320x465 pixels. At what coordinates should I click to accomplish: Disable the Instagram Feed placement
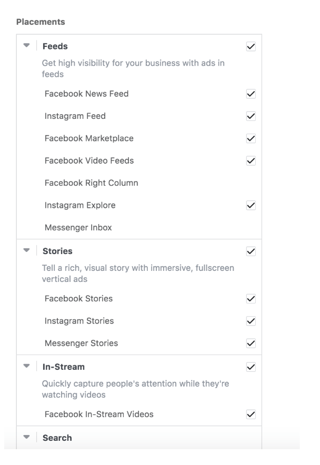point(251,116)
